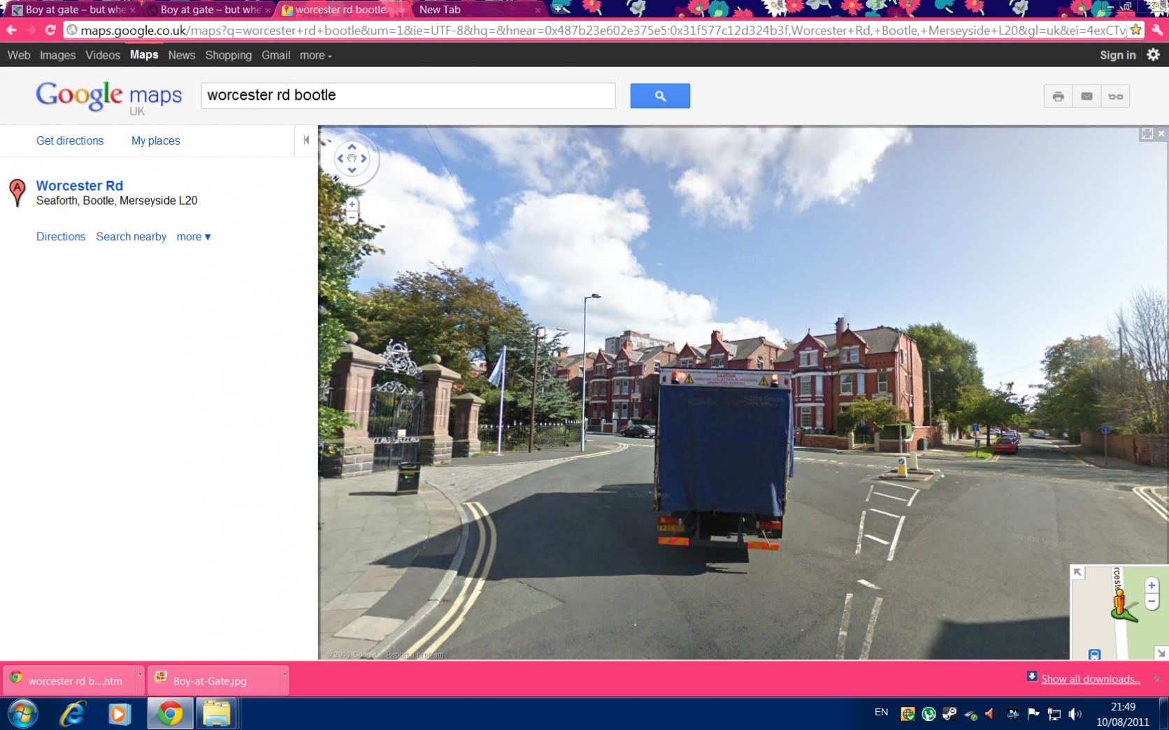Click Show all downloads link
The height and width of the screenshot is (730, 1169).
pos(1090,679)
